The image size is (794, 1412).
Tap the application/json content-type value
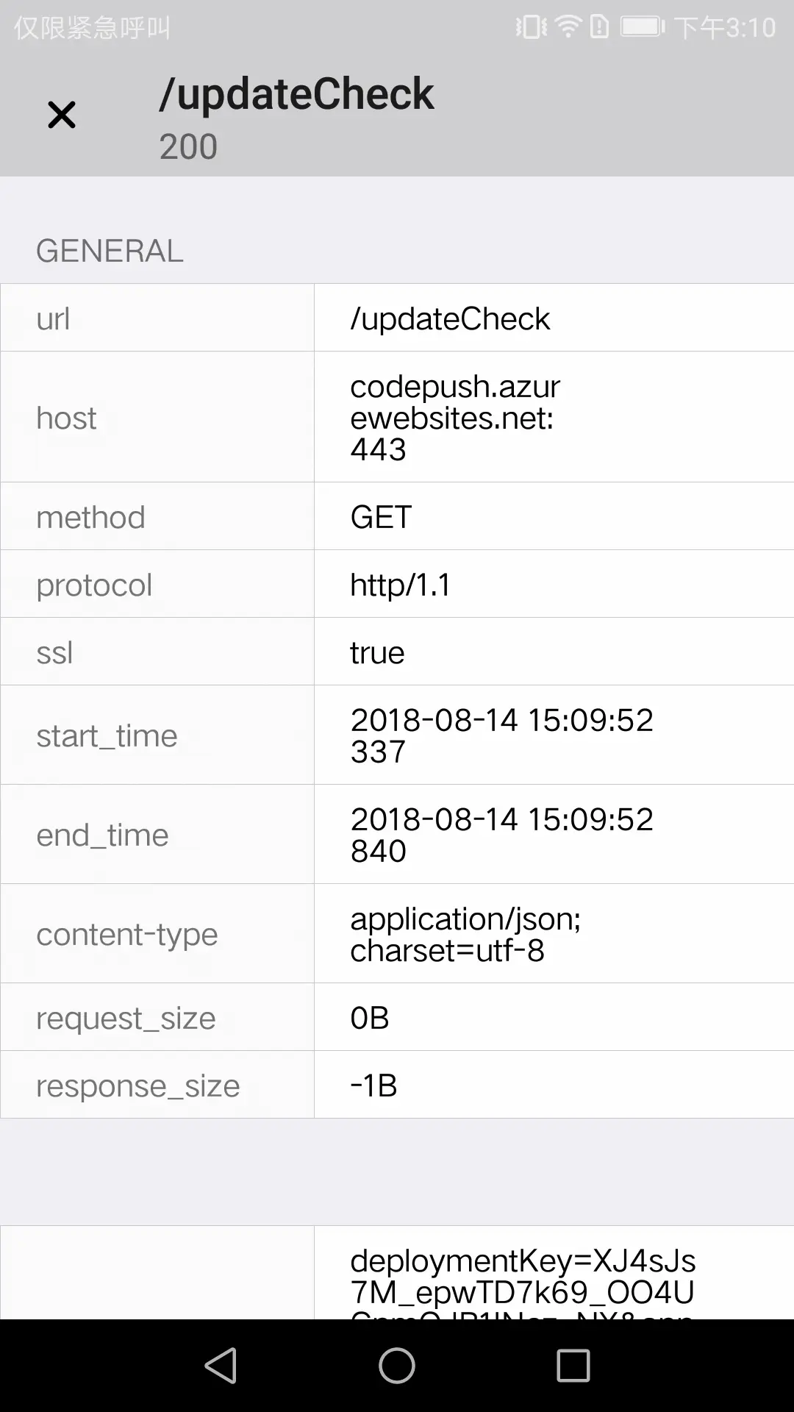pyautogui.click(x=465, y=933)
